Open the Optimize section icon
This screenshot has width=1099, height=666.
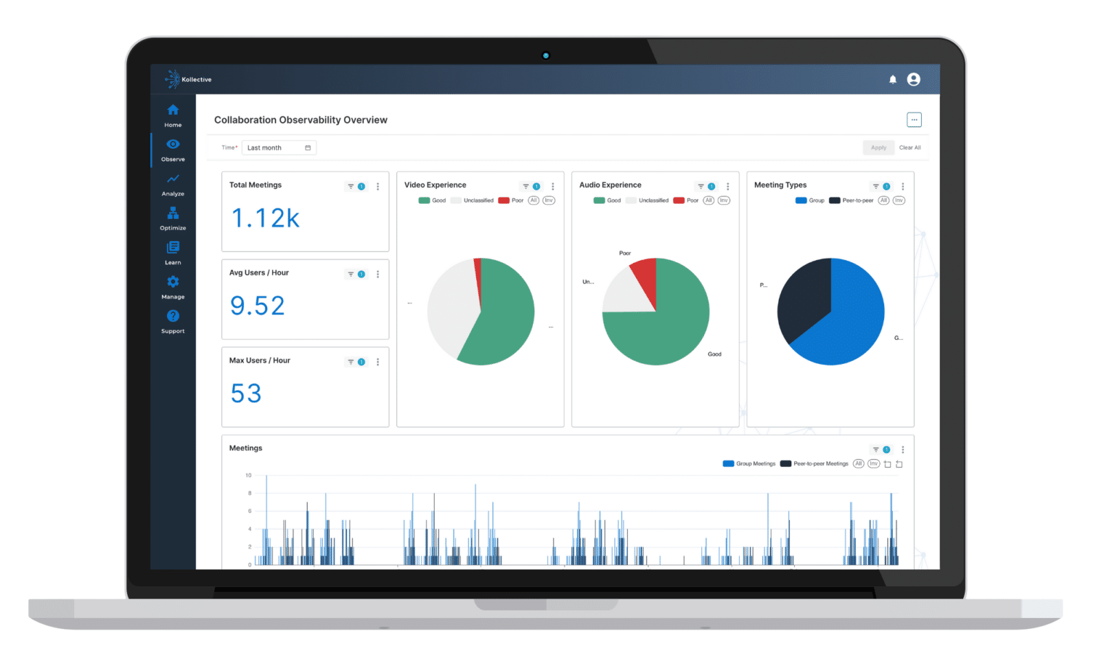click(x=172, y=215)
